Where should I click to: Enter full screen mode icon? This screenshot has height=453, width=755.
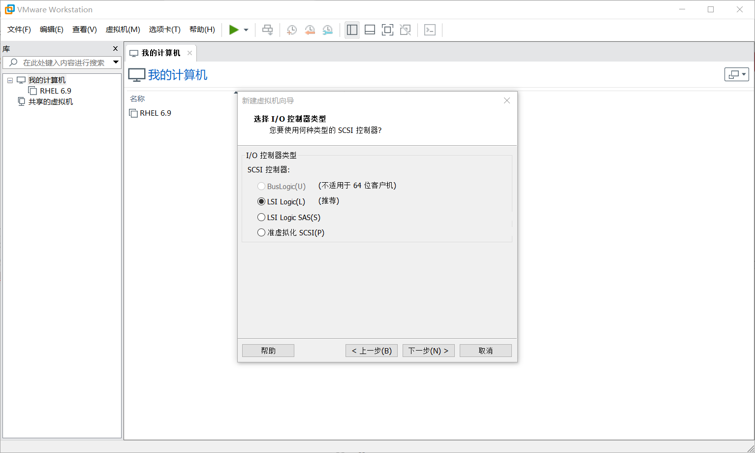[387, 30]
